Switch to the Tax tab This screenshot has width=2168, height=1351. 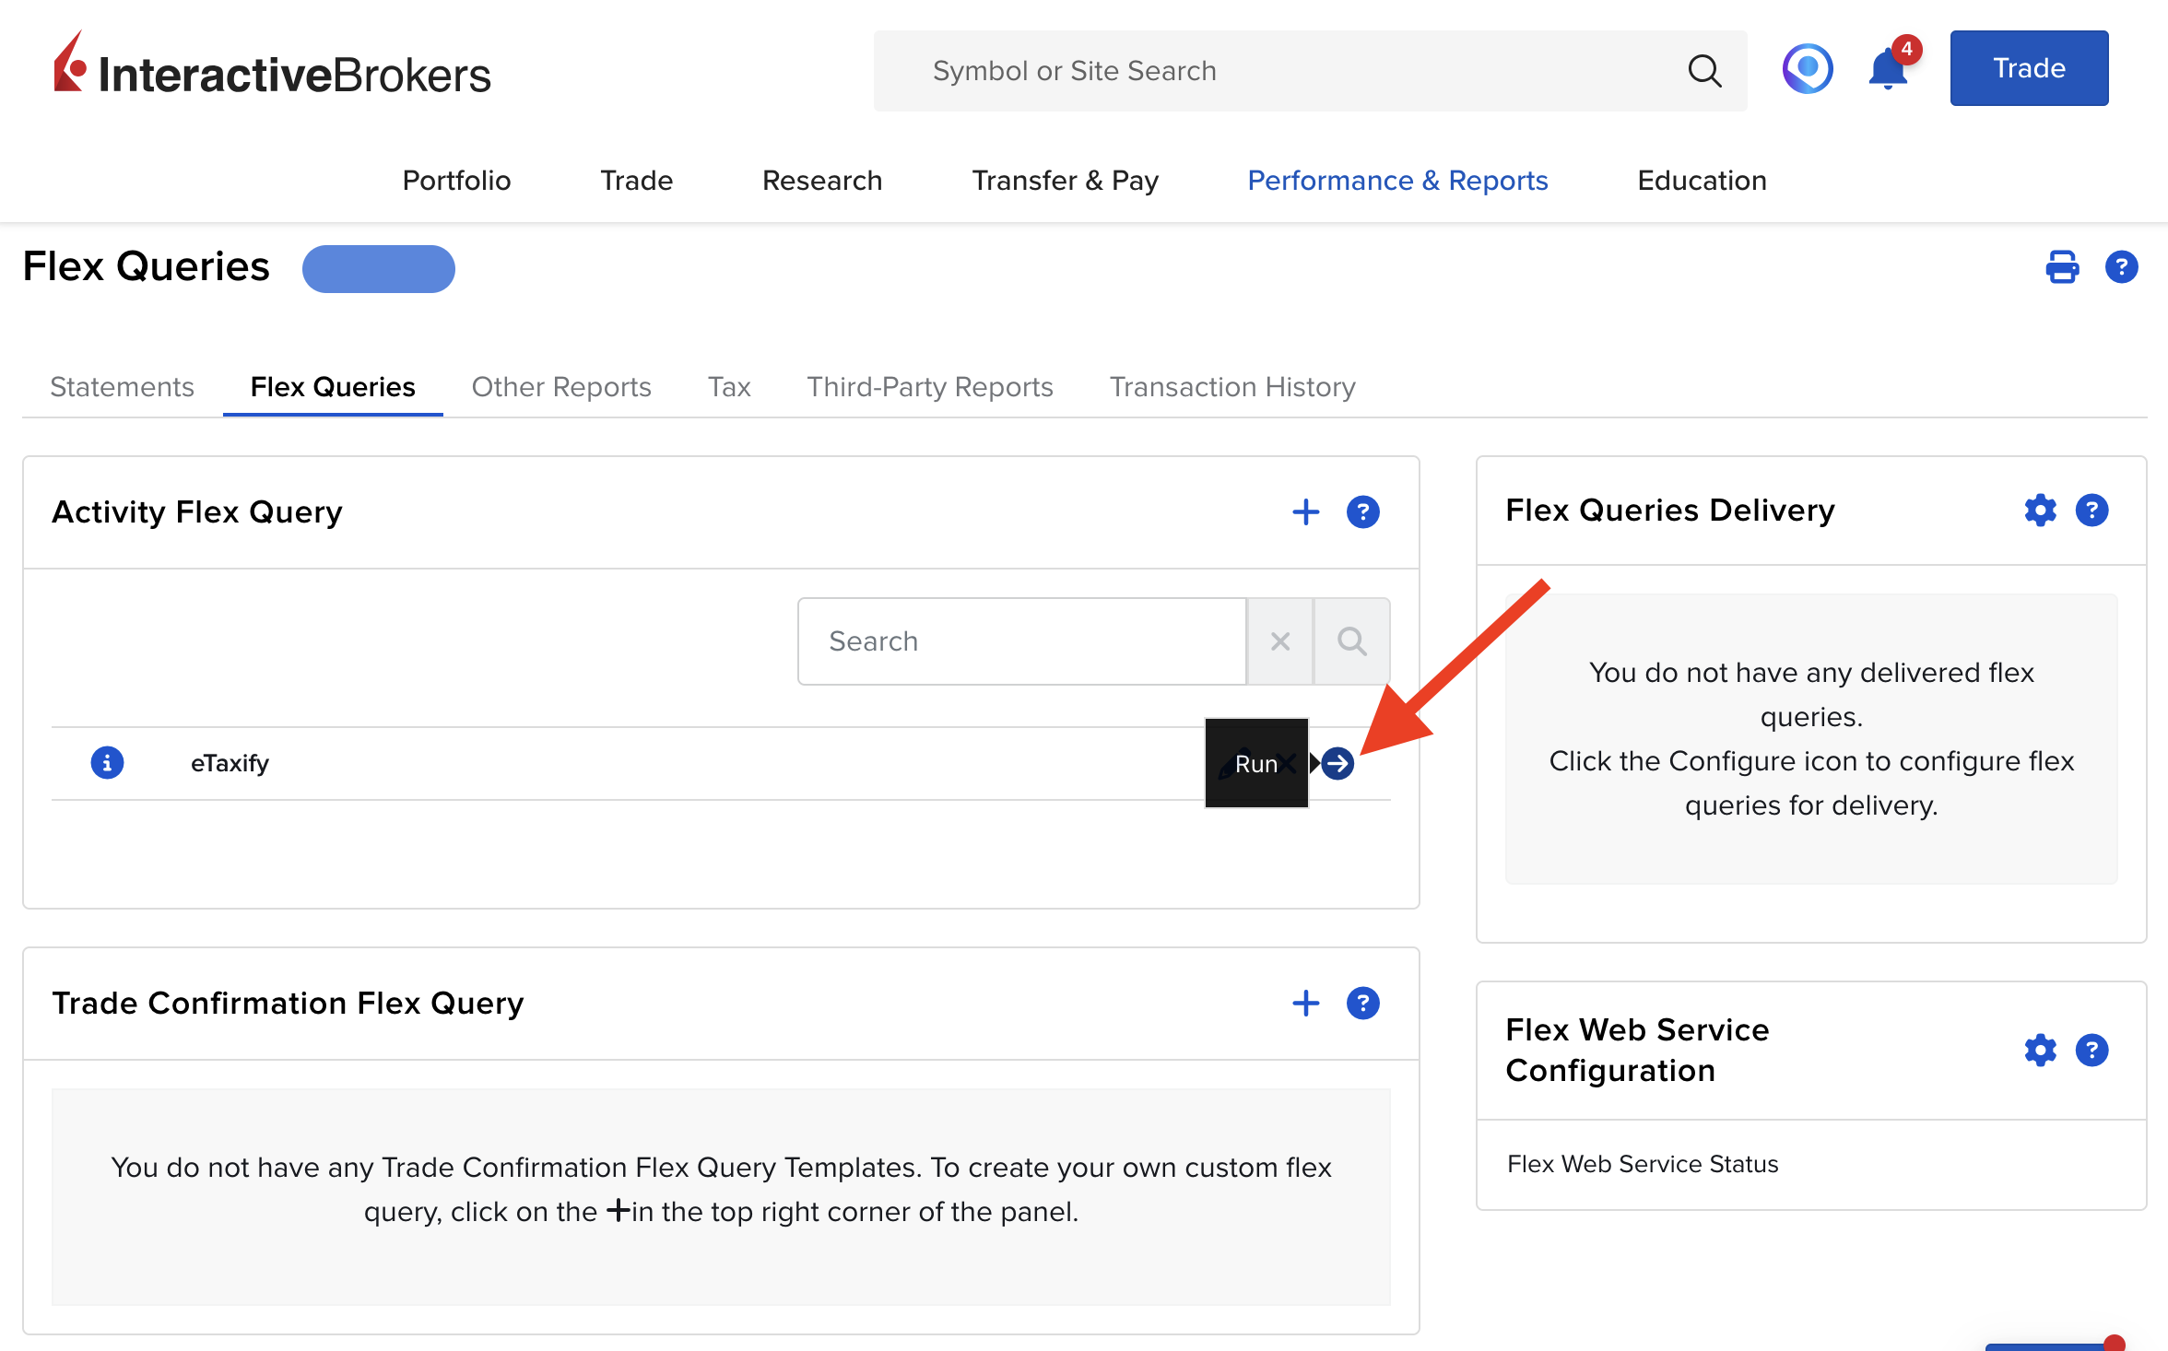coord(729,387)
